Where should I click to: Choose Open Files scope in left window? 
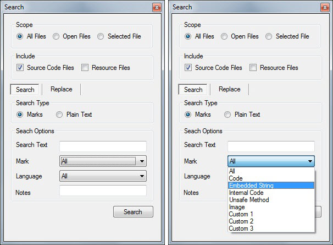(x=57, y=36)
